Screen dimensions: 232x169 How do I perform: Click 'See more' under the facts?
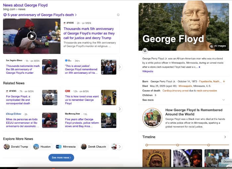point(148,100)
